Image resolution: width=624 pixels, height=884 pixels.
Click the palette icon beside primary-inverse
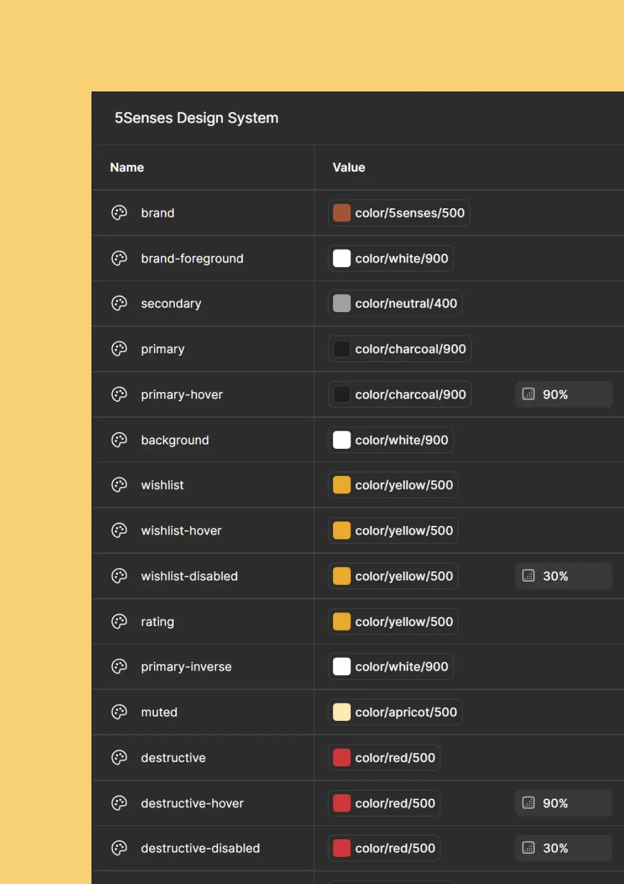(x=119, y=667)
